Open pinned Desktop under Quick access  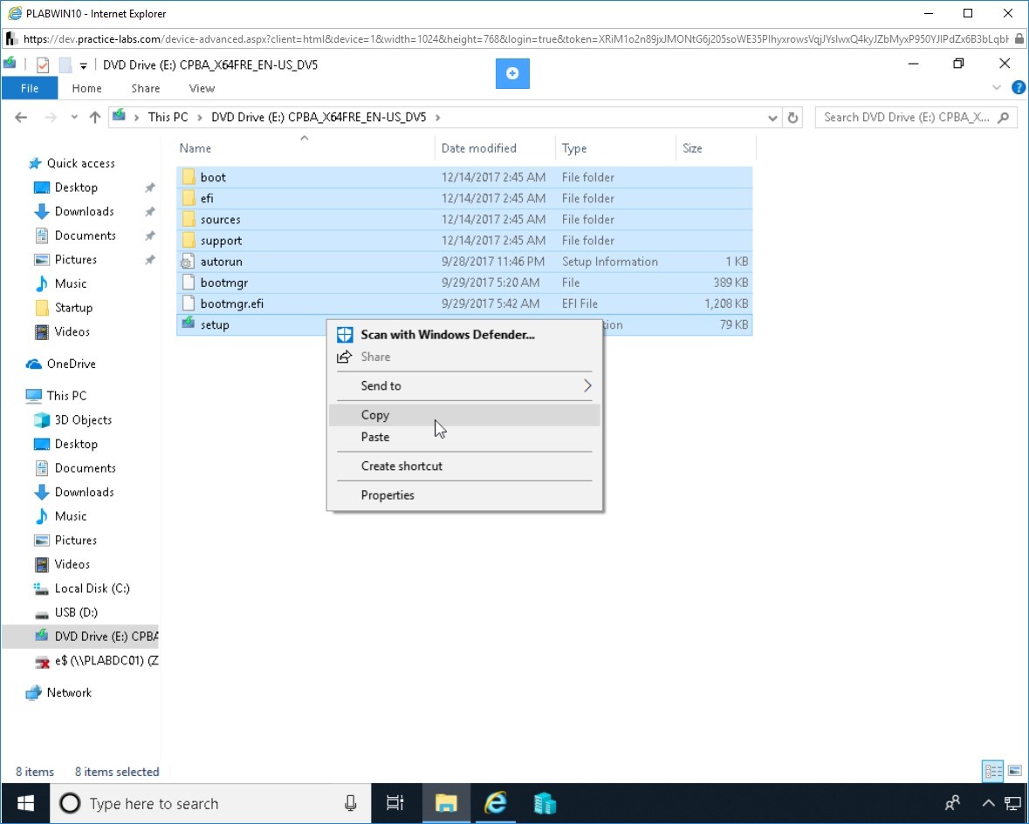(76, 187)
